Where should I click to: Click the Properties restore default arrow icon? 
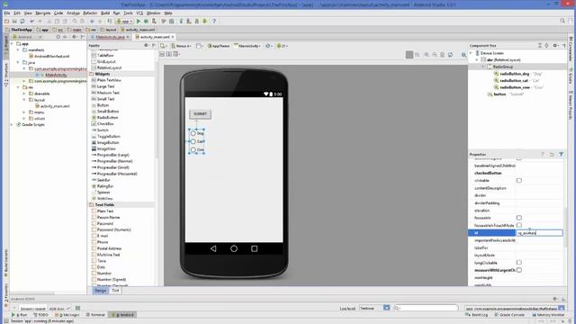[552, 154]
